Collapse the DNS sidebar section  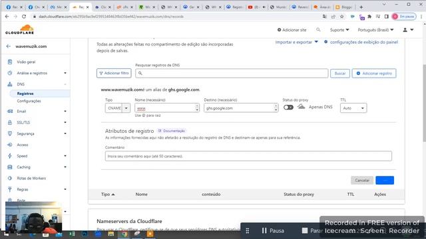[65, 84]
